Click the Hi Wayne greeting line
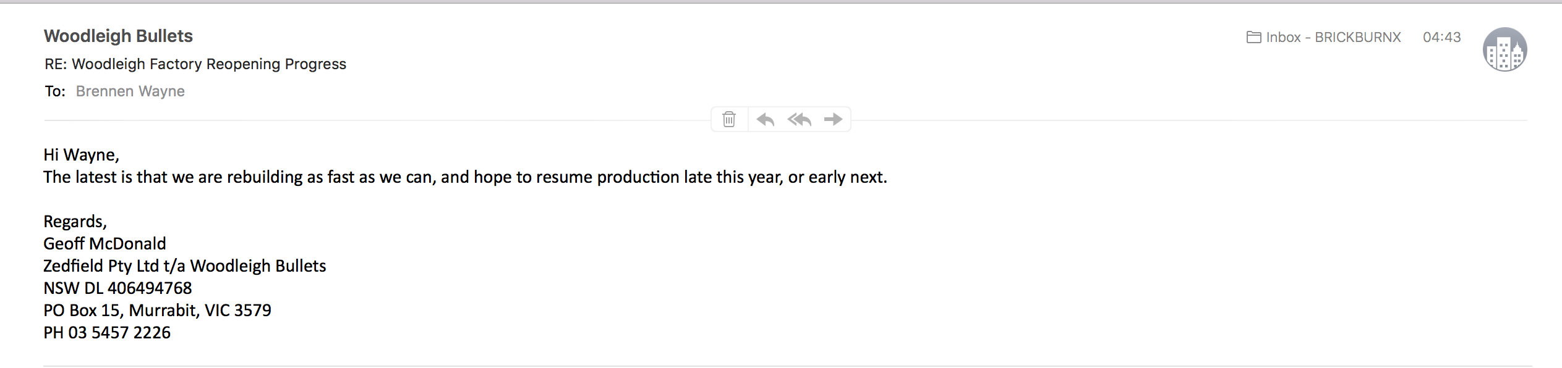 (x=81, y=155)
